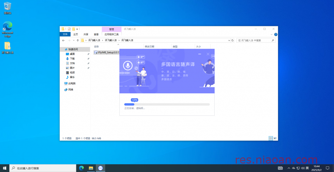Switch to the 共享 ribbon tab
Viewport: 334px width, 172px height.
coord(86,34)
